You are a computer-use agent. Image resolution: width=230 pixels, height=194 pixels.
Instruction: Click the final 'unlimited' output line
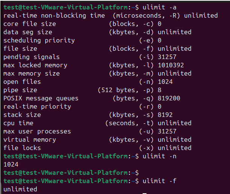pos(20,189)
